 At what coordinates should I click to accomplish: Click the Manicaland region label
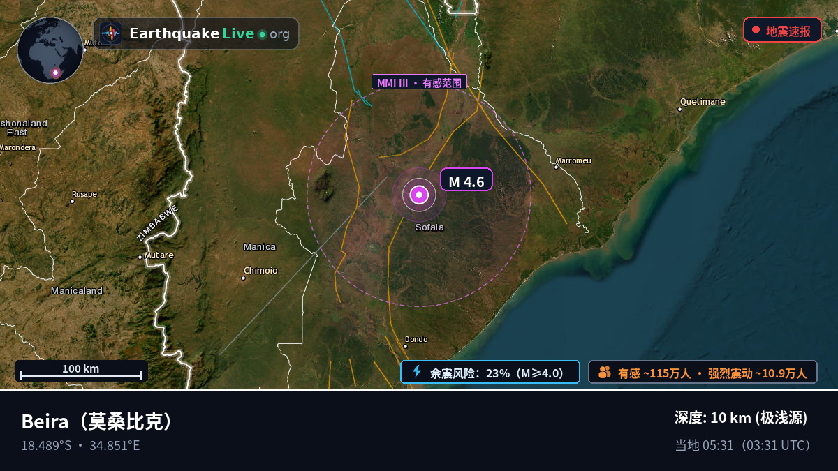point(77,291)
